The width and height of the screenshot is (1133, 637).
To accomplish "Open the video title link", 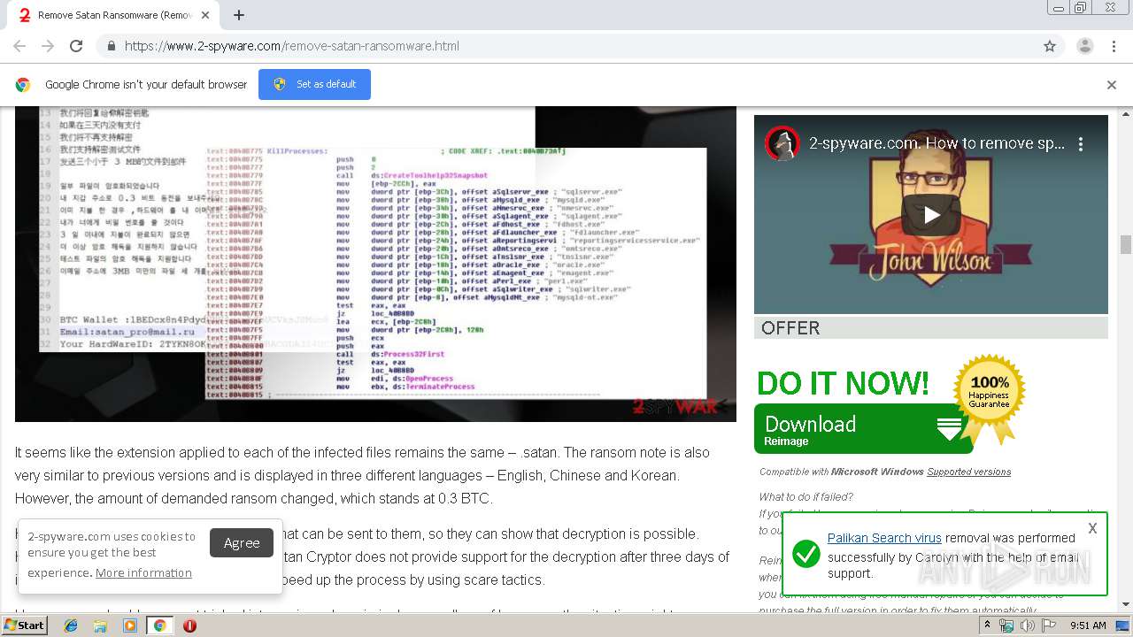I will tap(936, 143).
